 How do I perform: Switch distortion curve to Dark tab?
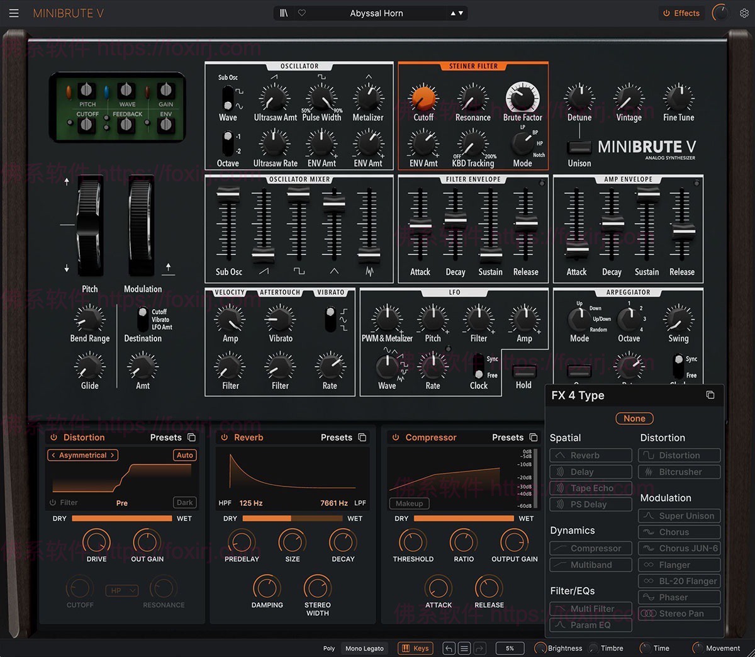point(184,502)
